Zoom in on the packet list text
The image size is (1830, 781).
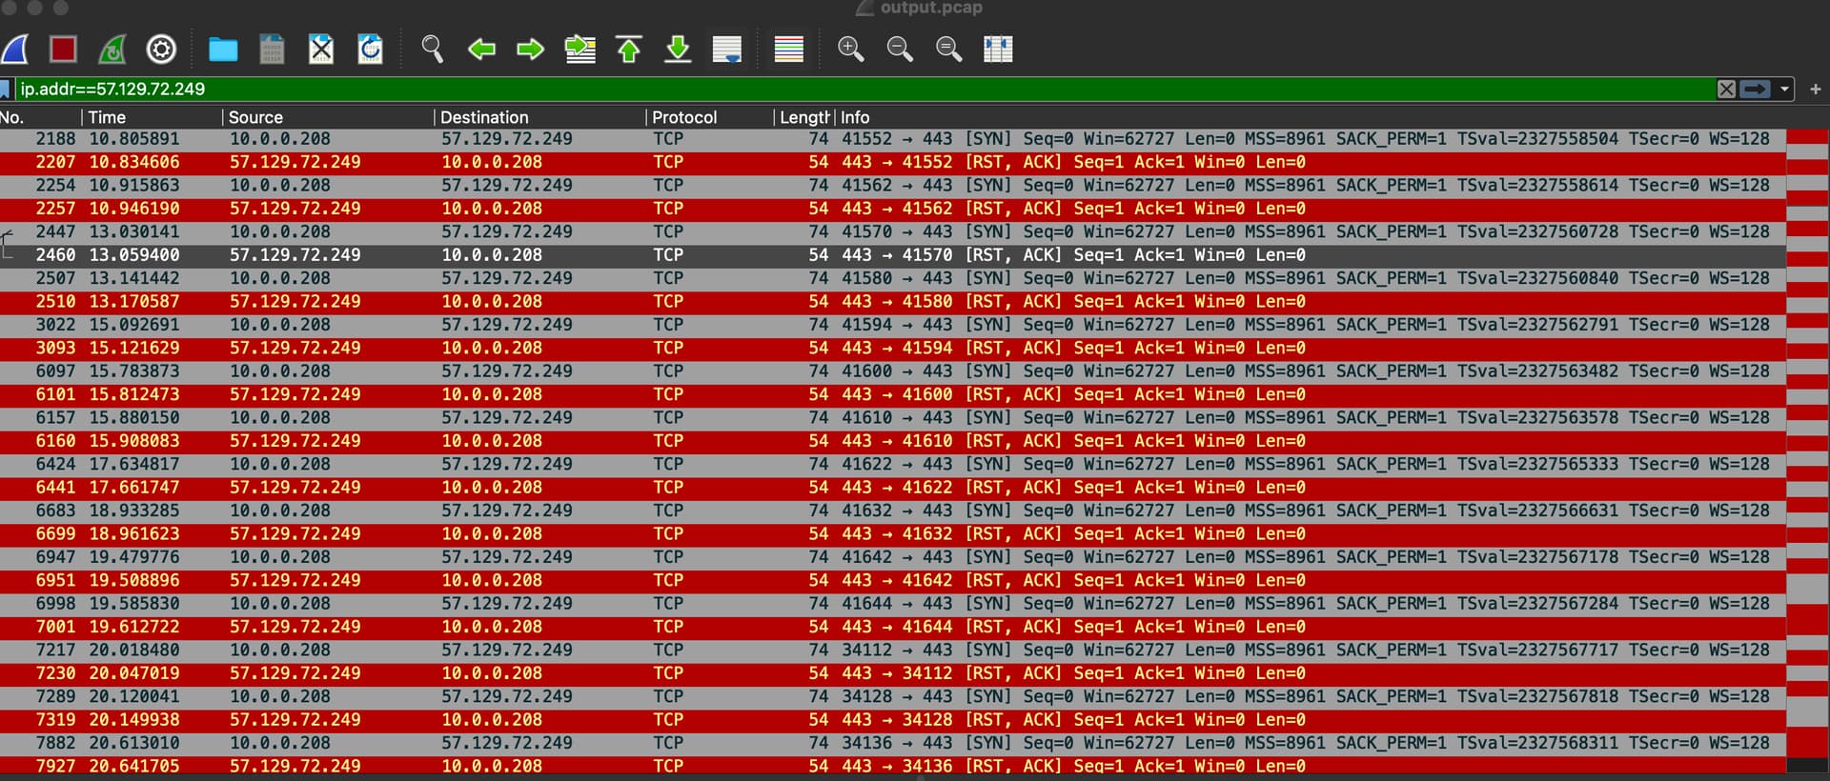(x=850, y=49)
